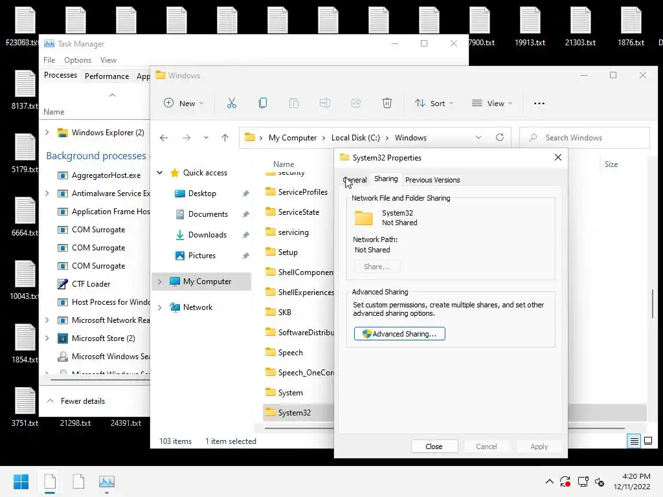Click the Paste icon in Explorer toolbar
This screenshot has width=663, height=497.
pos(294,103)
